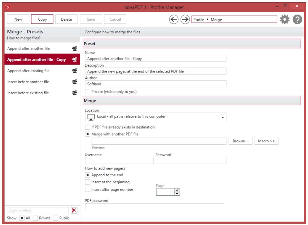Click Merge in the breadcrumb path

216,20
